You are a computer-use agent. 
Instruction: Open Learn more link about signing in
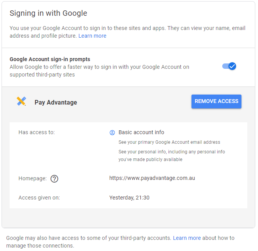coord(92,36)
